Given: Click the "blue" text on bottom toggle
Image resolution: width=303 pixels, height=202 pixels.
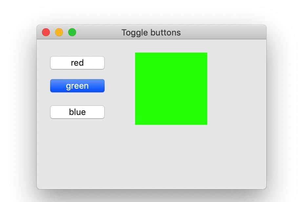Looking at the screenshot, I should [x=77, y=112].
